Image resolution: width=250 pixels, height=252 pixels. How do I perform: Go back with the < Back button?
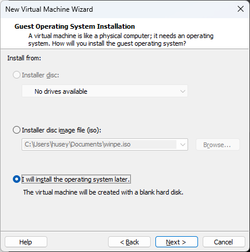click(129, 242)
